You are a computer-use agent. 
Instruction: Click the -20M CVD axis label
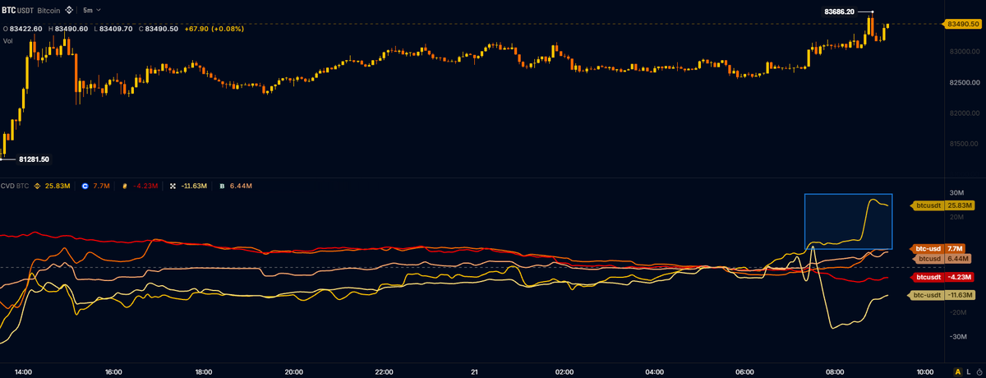tap(957, 313)
